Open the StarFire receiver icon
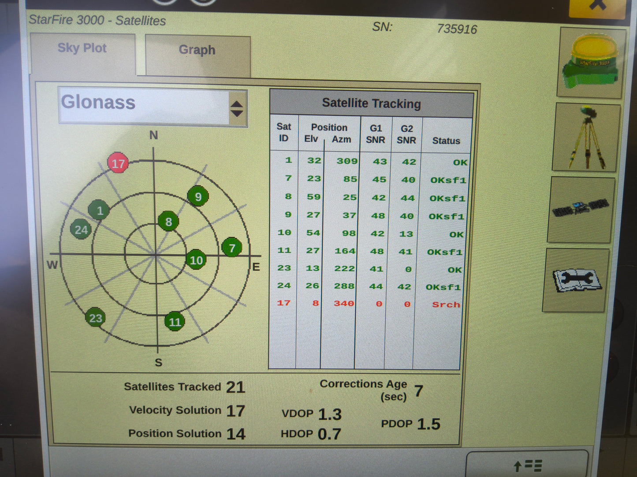The image size is (637, 477). click(x=592, y=62)
